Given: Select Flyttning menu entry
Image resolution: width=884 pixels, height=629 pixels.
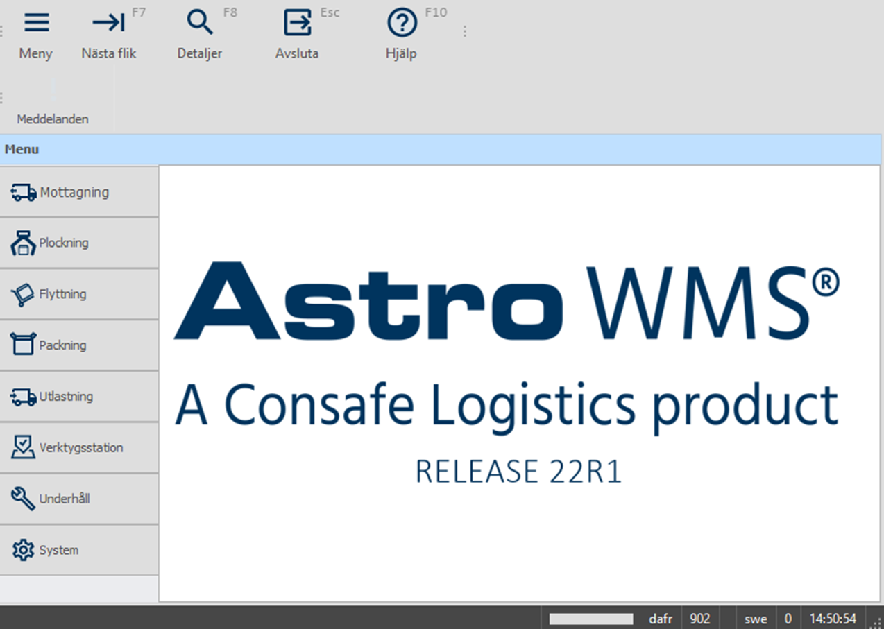Looking at the screenshot, I should point(79,295).
